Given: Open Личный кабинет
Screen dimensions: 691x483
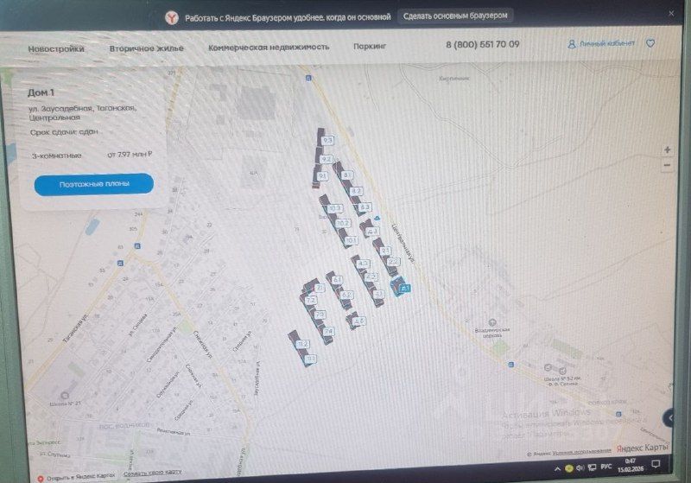Looking at the screenshot, I should coord(601,43).
